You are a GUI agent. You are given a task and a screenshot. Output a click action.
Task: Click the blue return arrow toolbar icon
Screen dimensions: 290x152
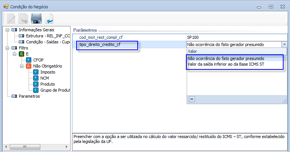(x=49, y=18)
